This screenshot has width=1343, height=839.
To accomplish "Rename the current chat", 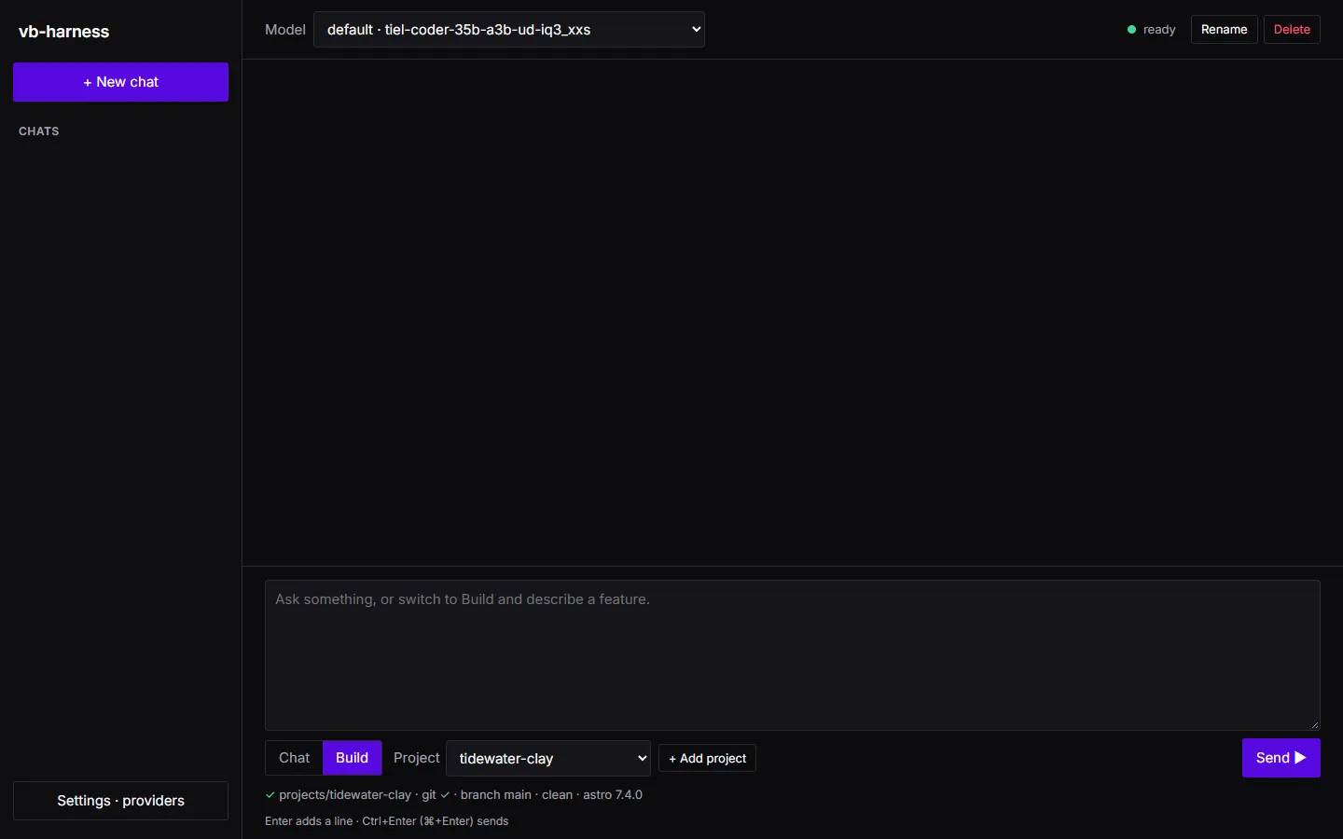I will coord(1224,30).
